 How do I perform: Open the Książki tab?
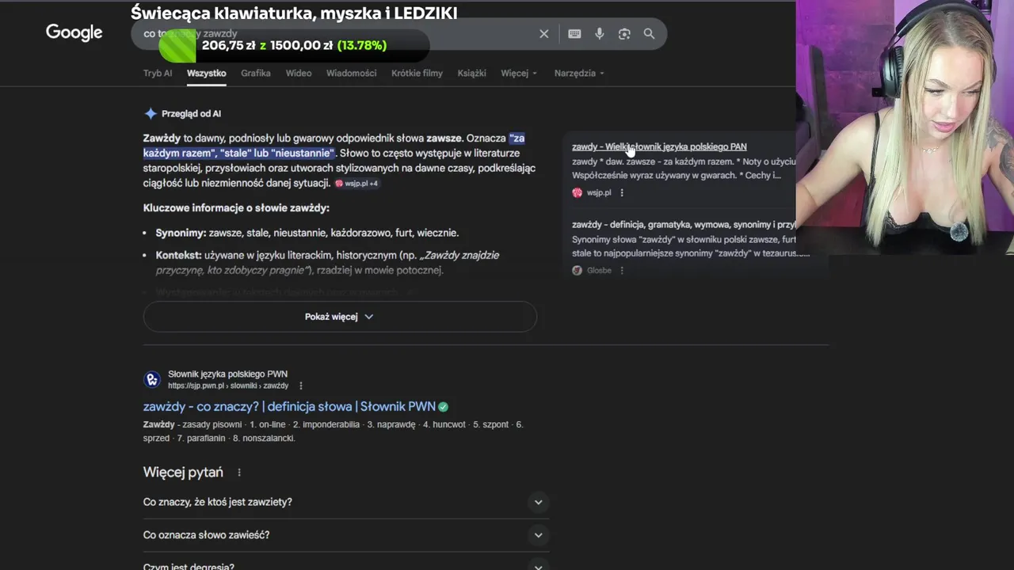(x=471, y=73)
